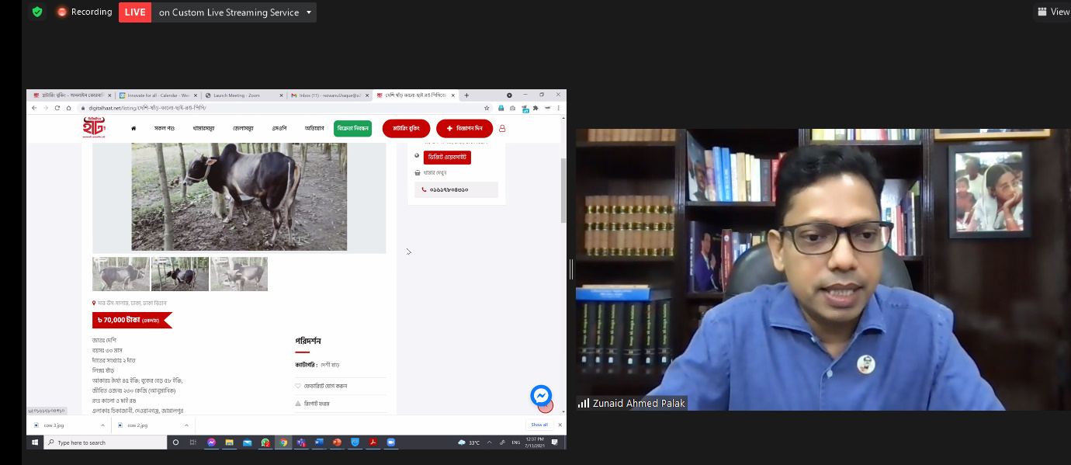The height and width of the screenshot is (465, 1071).
Task: Click the green encryption shield icon
Action: pyautogui.click(x=36, y=12)
